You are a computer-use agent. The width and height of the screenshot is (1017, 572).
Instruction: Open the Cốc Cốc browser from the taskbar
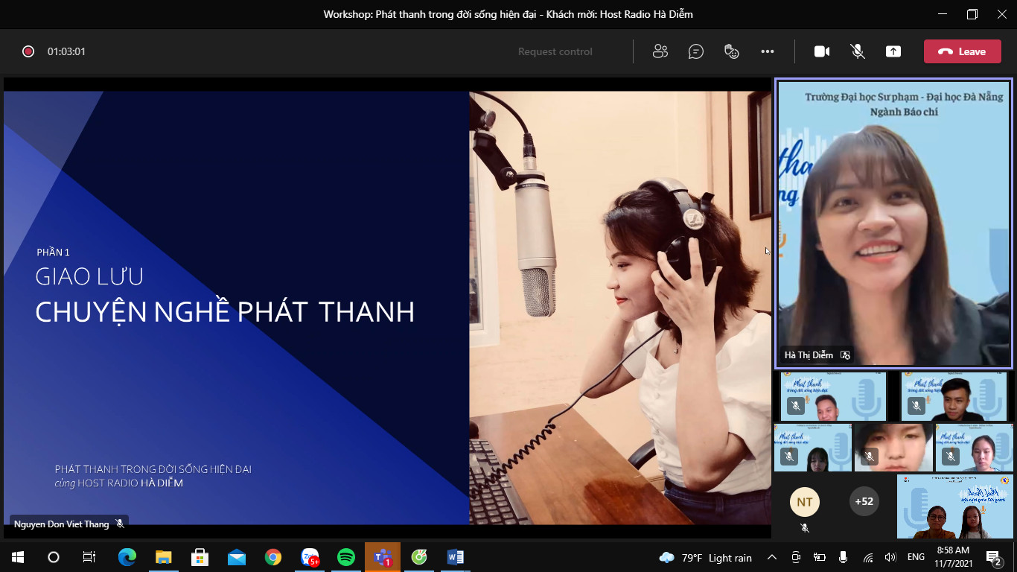pyautogui.click(x=419, y=557)
